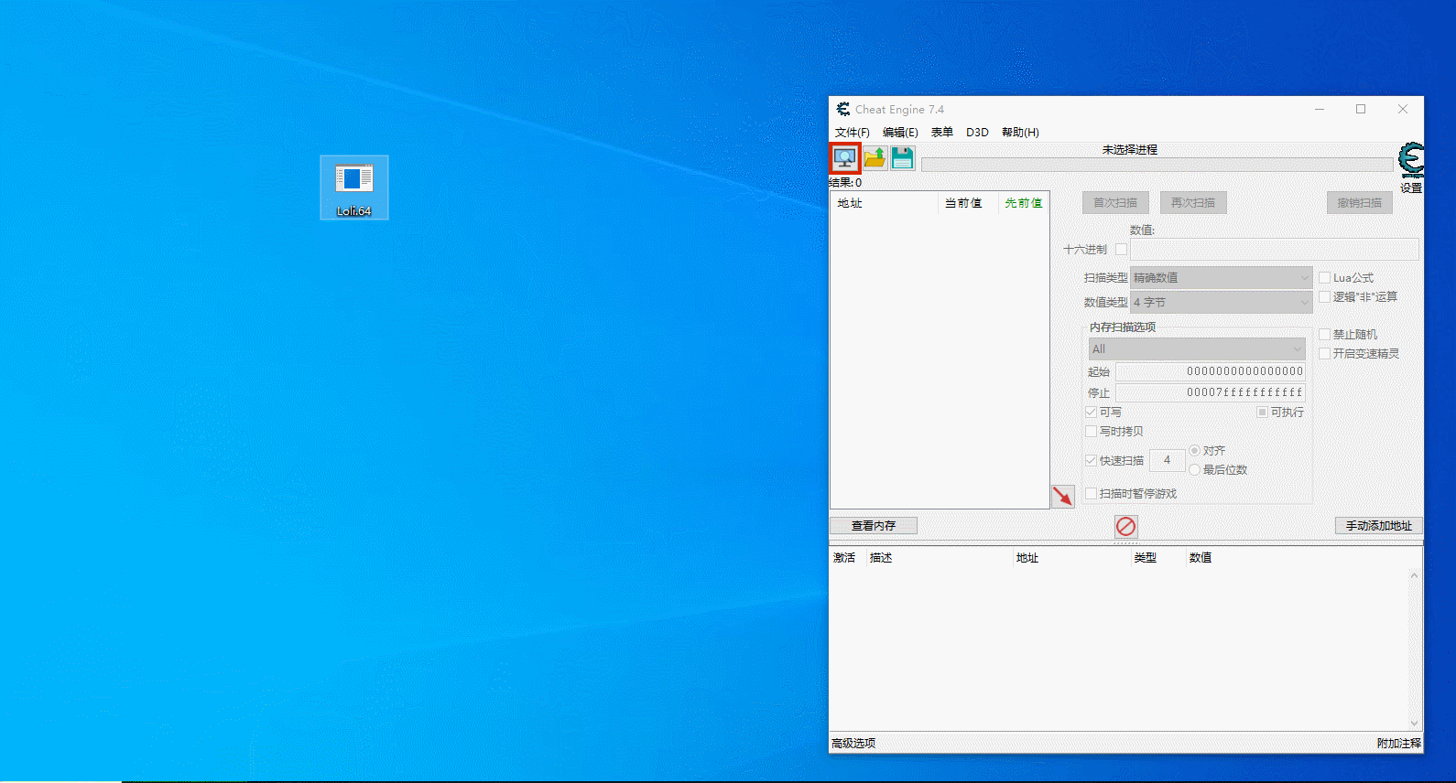The height and width of the screenshot is (783, 1456).
Task: Click Cheat Engine title bar icon
Action: click(842, 109)
